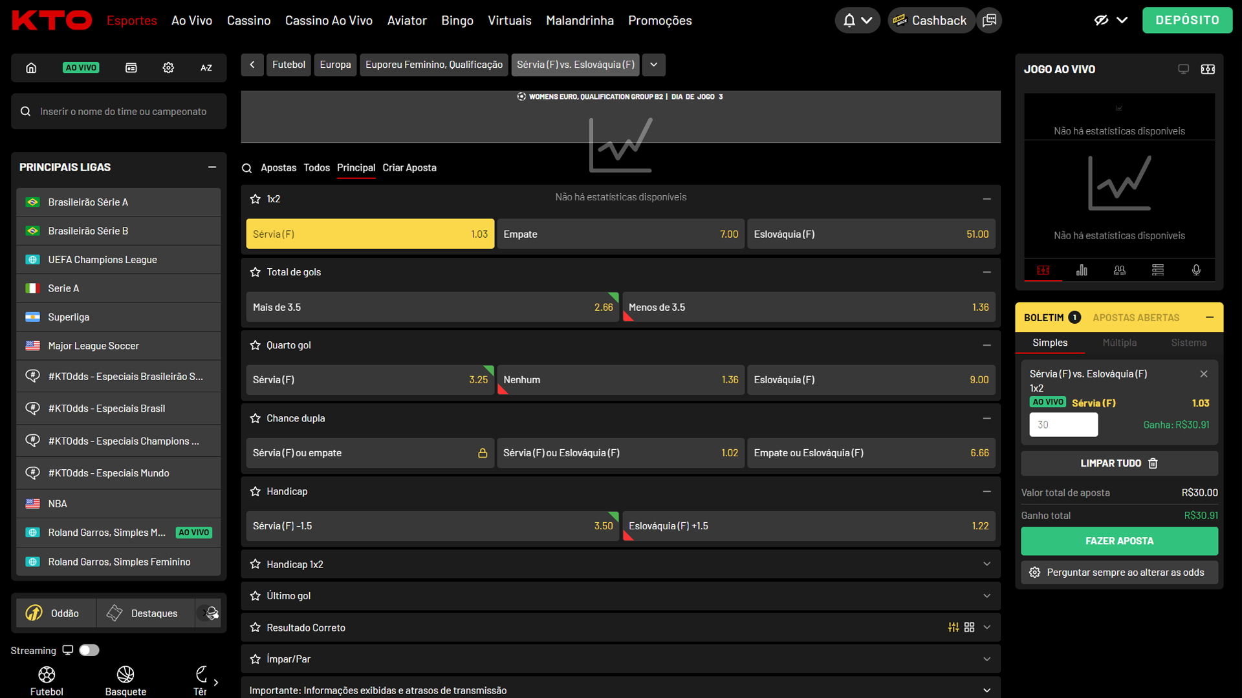This screenshot has height=698, width=1242.
Task: Expand the Importante information notice
Action: [986, 690]
